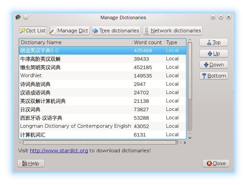Select the 西班牙语-汉语字典 dictionary
Viewport: 247px width, 185px height.
(x=102, y=118)
